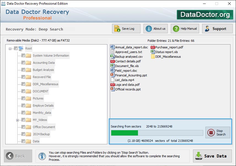
Task: Click the Office Document folder icon
Action: click(x=28, y=127)
